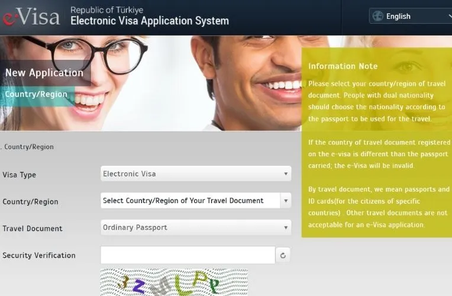Screen dimensions: 452x296
Task: Click the Travel Document field label
Action: point(33,229)
